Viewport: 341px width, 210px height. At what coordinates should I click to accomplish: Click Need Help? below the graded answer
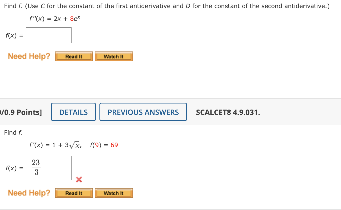(29, 193)
